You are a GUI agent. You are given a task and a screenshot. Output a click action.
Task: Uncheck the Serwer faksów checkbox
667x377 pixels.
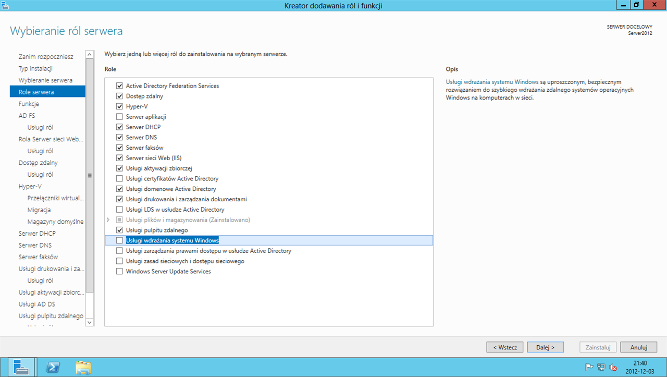[x=119, y=148]
